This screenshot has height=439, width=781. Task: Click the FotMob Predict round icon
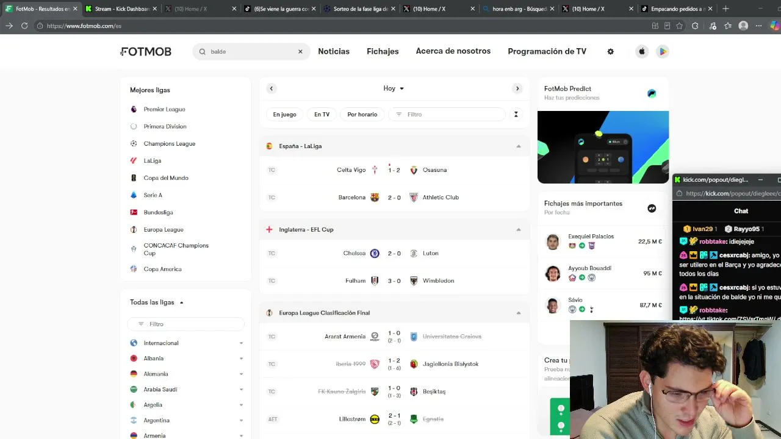(x=652, y=93)
